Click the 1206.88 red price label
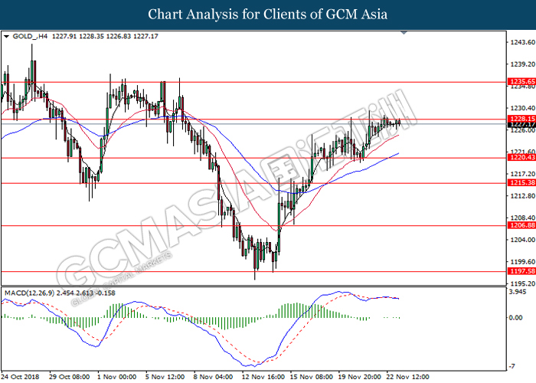Image resolution: width=536 pixels, height=383 pixels. point(521,225)
